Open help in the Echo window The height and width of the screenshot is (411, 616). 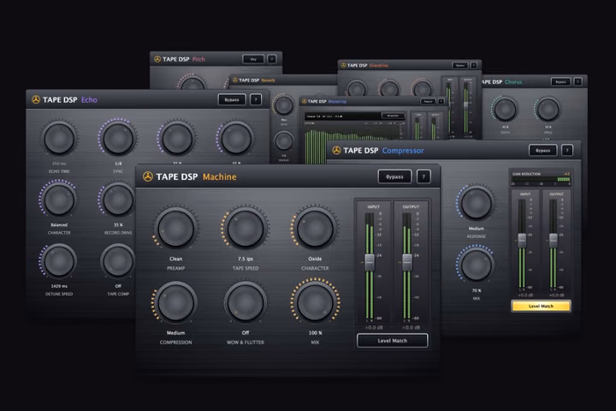pos(256,99)
